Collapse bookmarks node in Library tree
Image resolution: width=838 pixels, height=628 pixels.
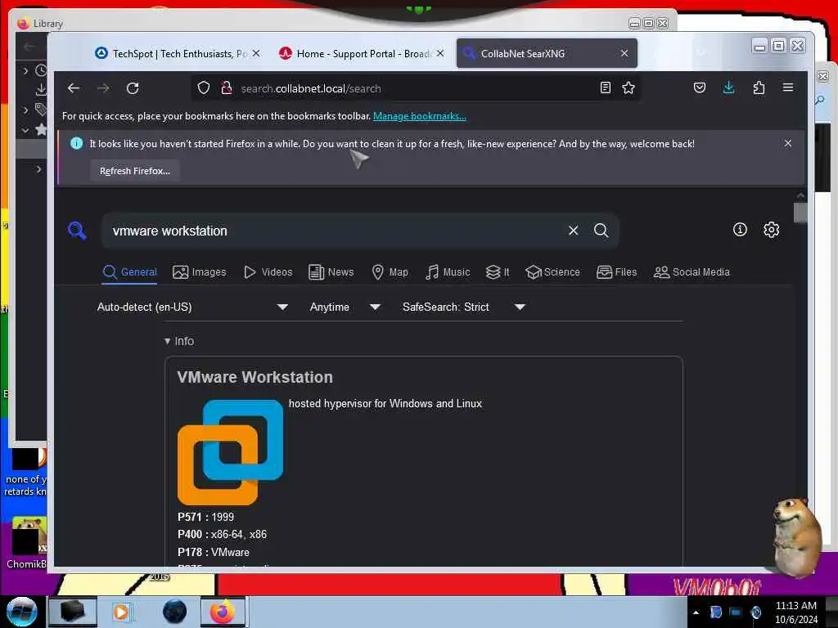(25, 130)
